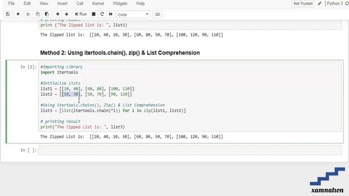349x196 pixels.
Task: Click the output text below cell In [2]
Action: coord(131,137)
